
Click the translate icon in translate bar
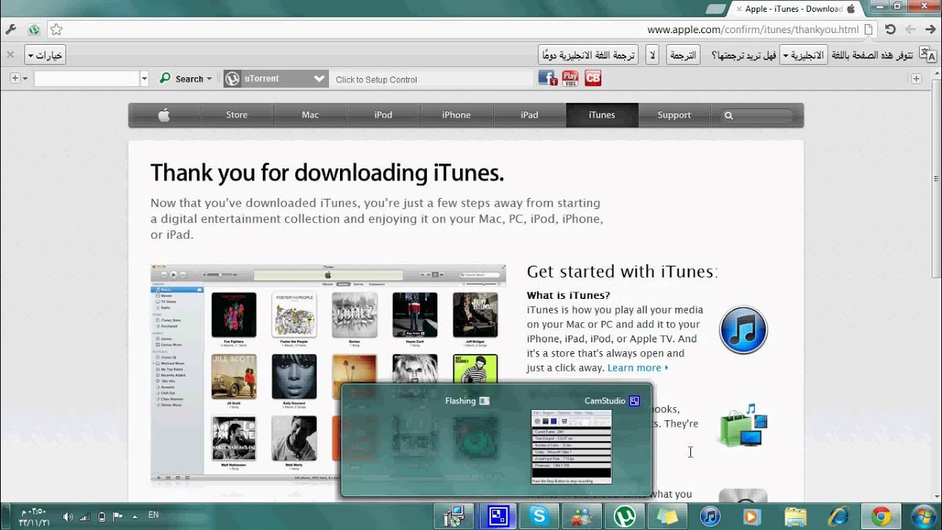pos(929,55)
